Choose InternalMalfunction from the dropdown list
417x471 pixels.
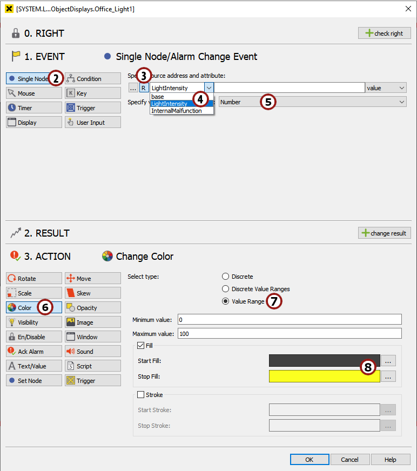(x=176, y=111)
